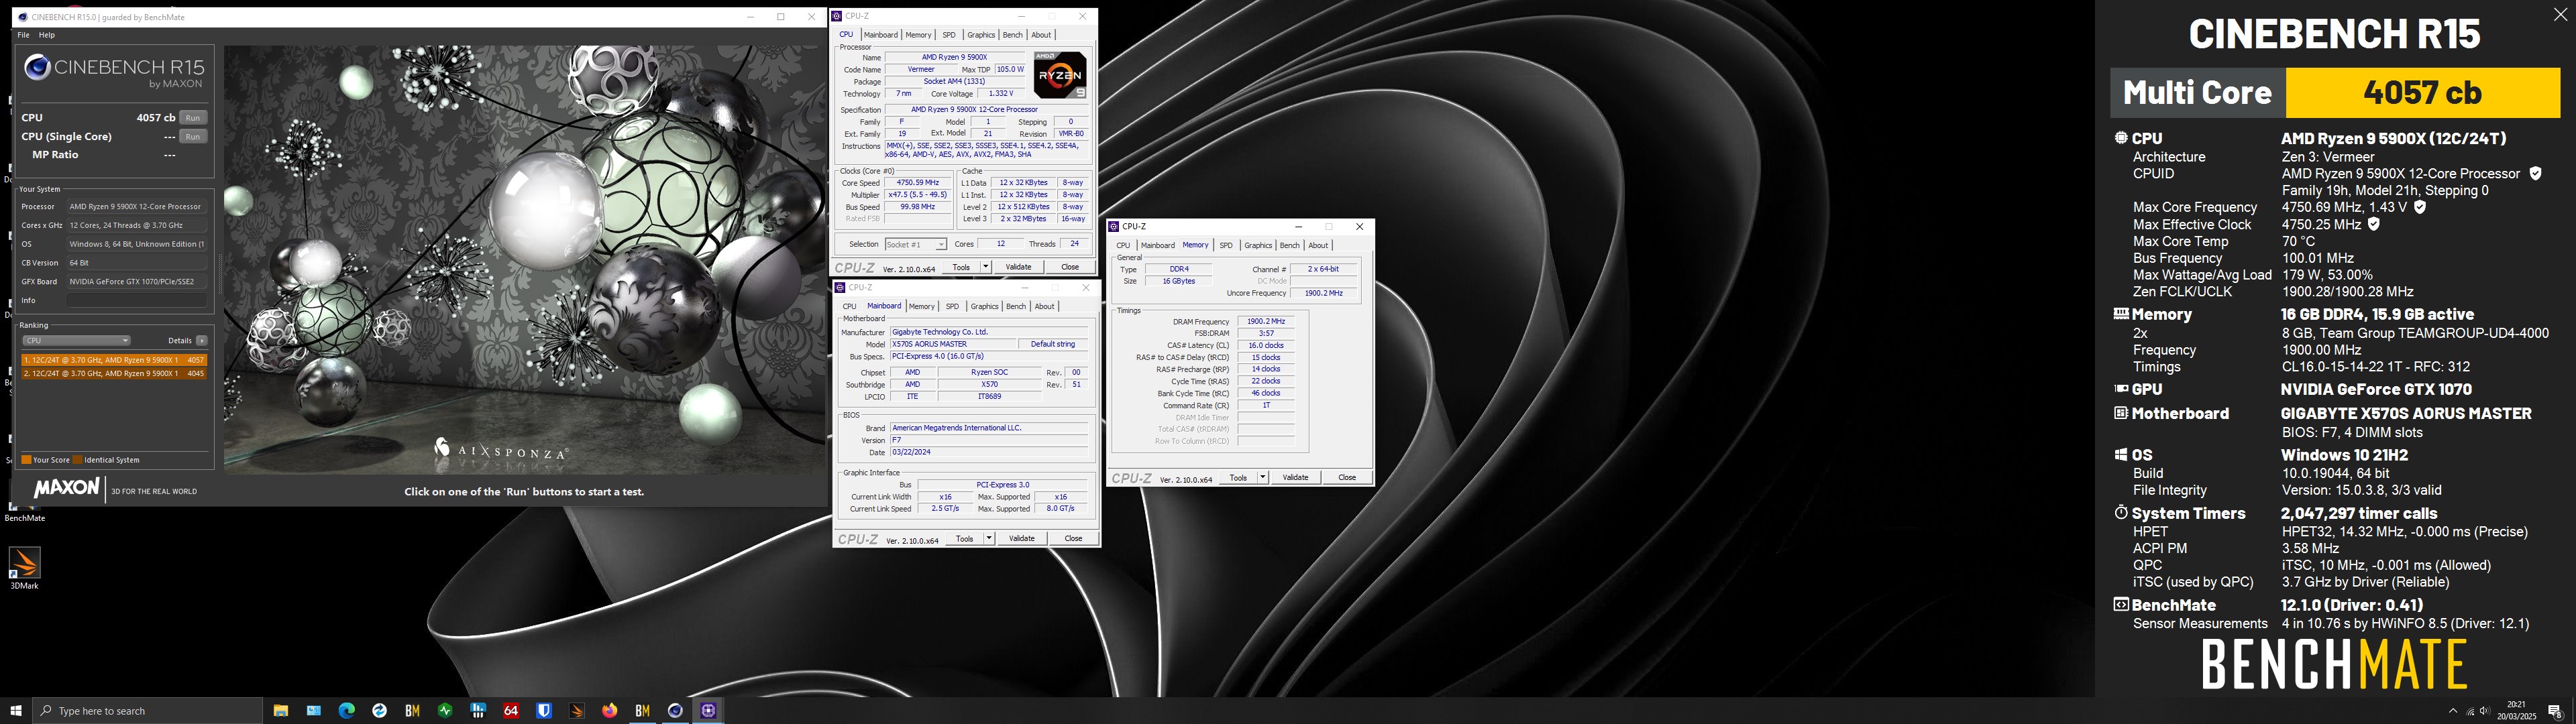Viewport: 2576px width, 724px height.
Task: Open Bitwarden shield icon in taskbar
Action: tap(544, 711)
